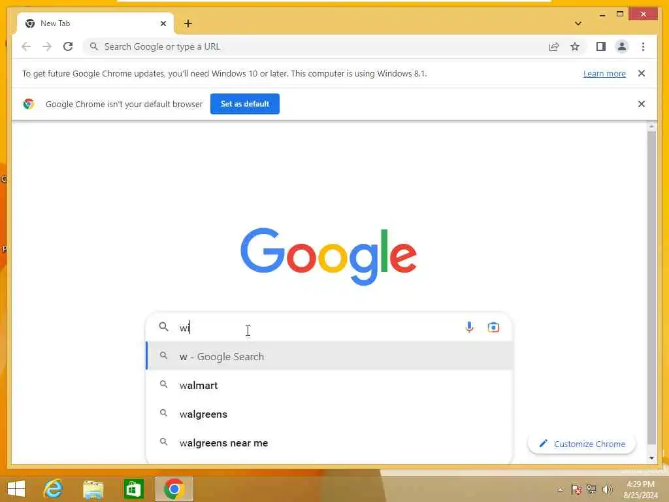Open Internet Explorer from the taskbar
669x502 pixels.
click(53, 489)
